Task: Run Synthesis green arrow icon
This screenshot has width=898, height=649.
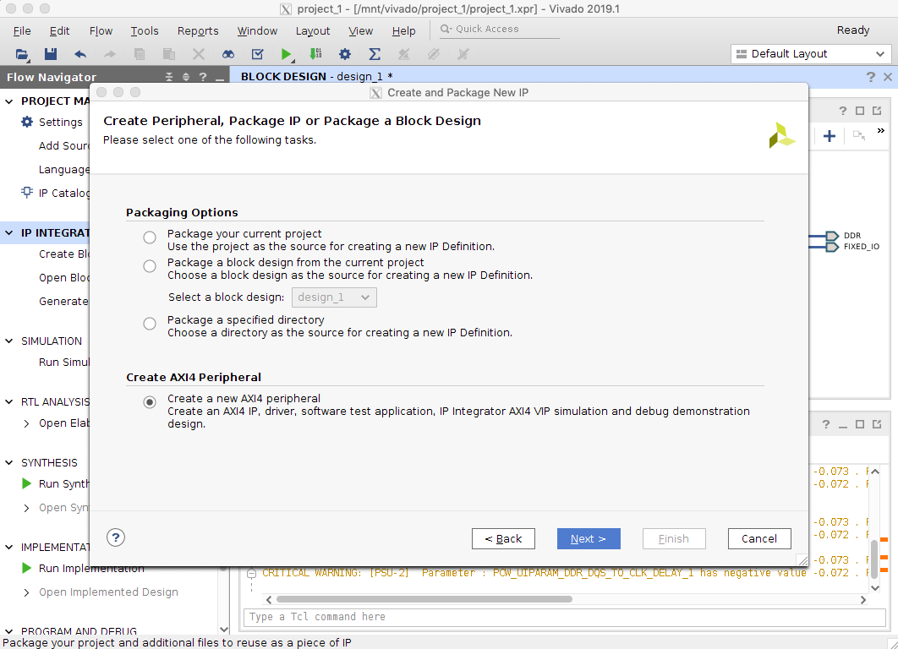Action: 26,483
